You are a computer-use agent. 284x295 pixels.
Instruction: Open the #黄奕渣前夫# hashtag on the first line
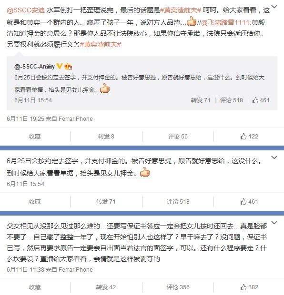click(181, 10)
